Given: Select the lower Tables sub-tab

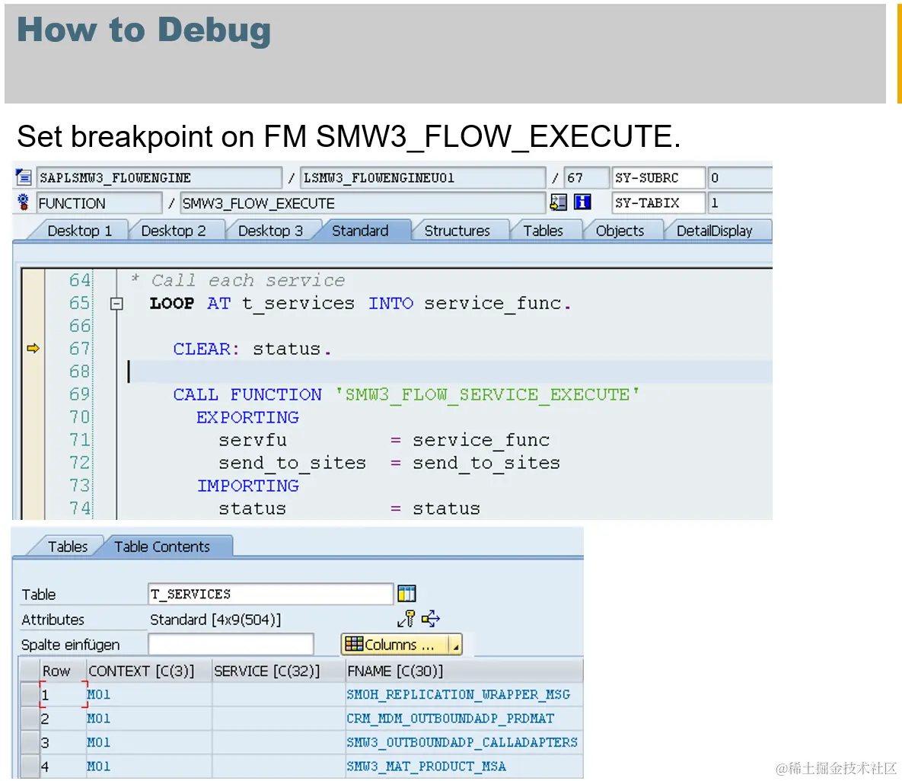Looking at the screenshot, I should click(68, 547).
